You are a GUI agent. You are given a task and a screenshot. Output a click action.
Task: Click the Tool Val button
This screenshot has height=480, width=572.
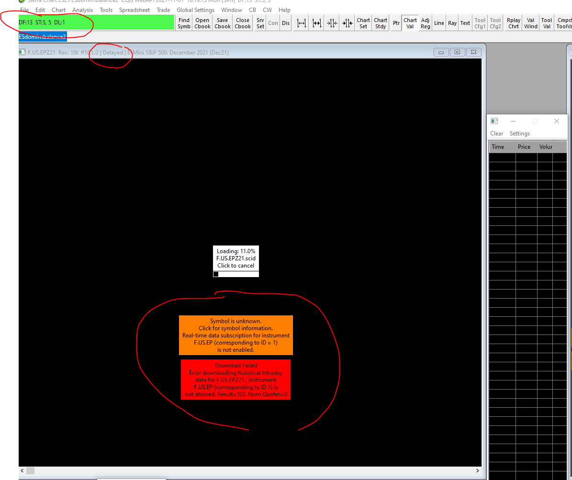[546, 23]
